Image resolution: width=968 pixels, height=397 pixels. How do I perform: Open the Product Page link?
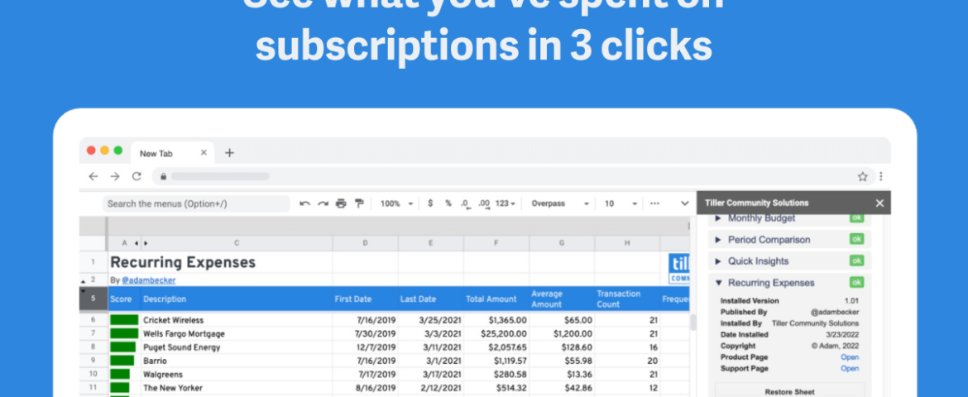pos(850,357)
